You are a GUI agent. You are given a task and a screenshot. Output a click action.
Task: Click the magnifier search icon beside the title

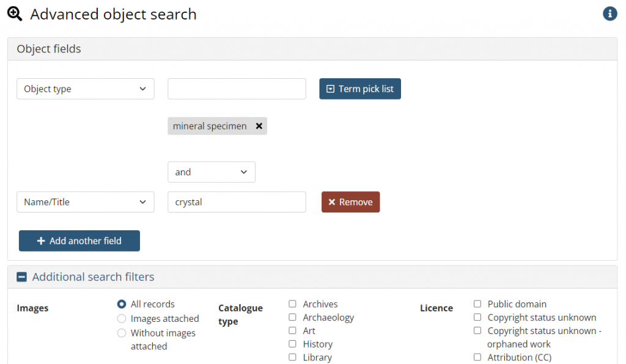(15, 14)
